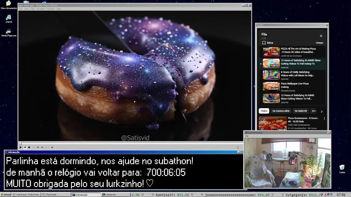This screenshot has width=351, height=197.
Task: Click the subathon timer text 700:06:05
Action: pyautogui.click(x=166, y=173)
